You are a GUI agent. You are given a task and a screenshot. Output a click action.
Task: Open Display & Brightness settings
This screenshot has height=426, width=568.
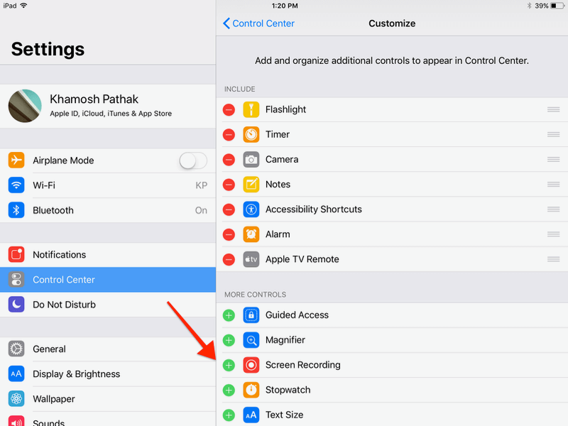point(107,374)
